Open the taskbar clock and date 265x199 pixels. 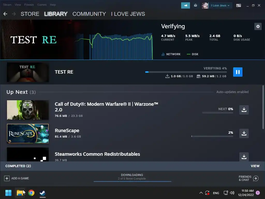tap(246, 193)
